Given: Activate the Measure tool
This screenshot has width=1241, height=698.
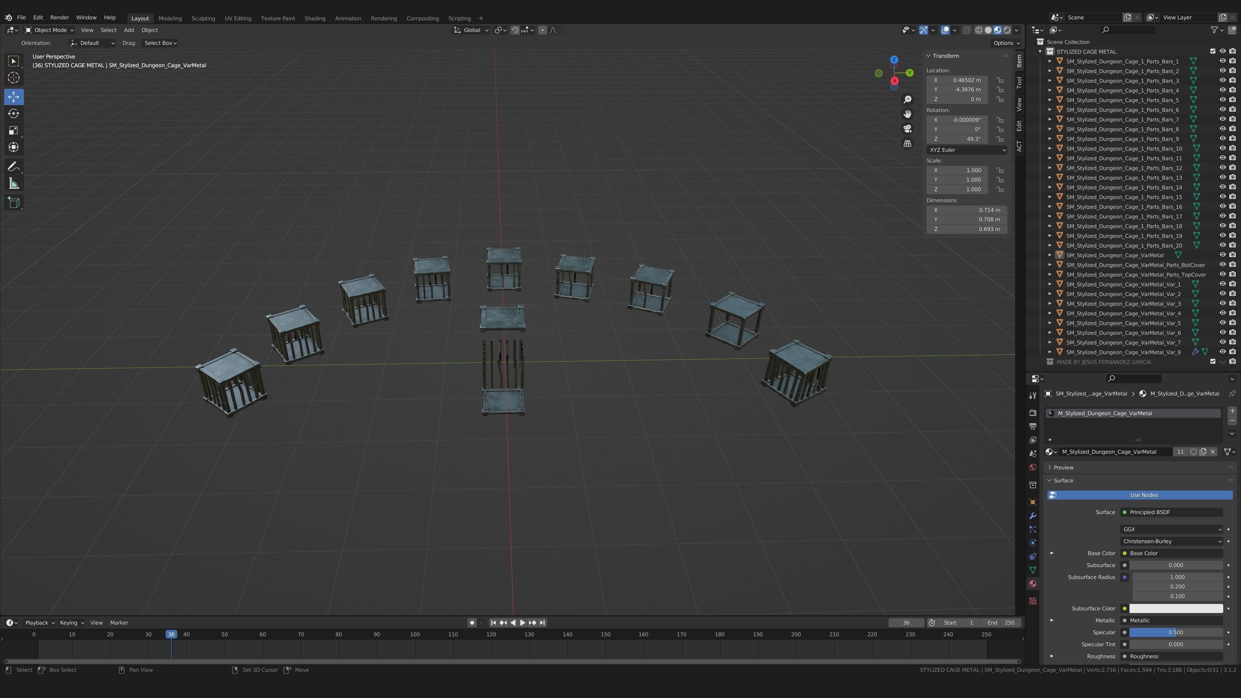Looking at the screenshot, I should tap(14, 184).
